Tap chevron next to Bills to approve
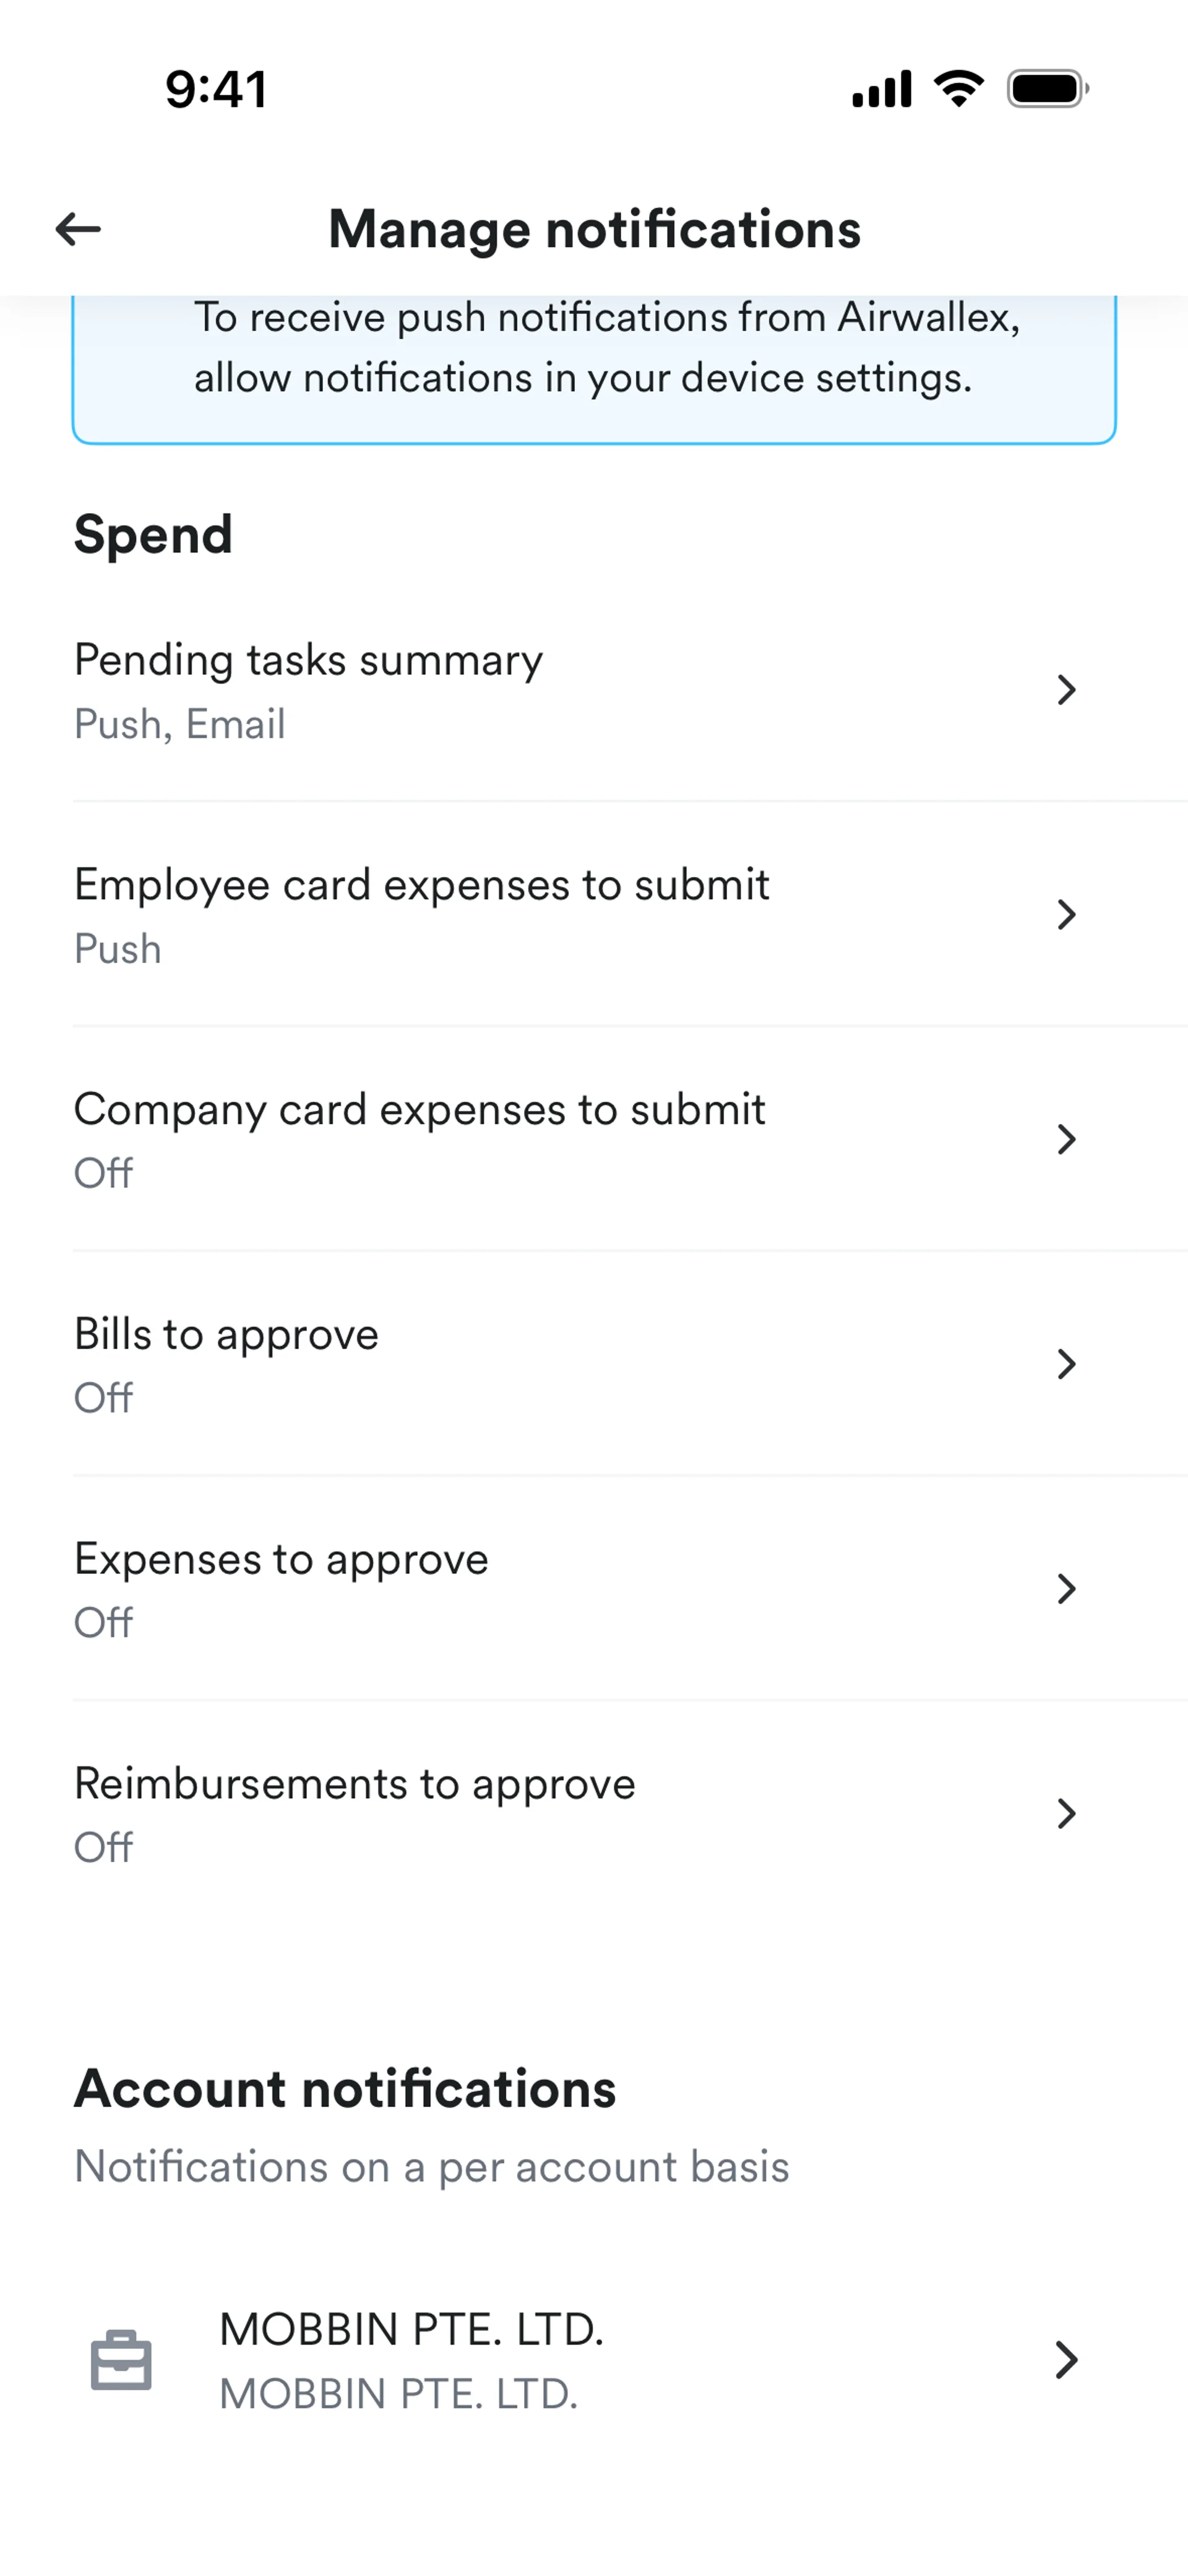The height and width of the screenshot is (2576, 1188). pyautogui.click(x=1066, y=1364)
